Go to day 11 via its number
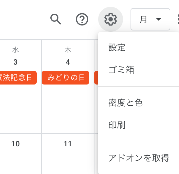The height and width of the screenshot is (174, 179). pyautogui.click(x=67, y=144)
